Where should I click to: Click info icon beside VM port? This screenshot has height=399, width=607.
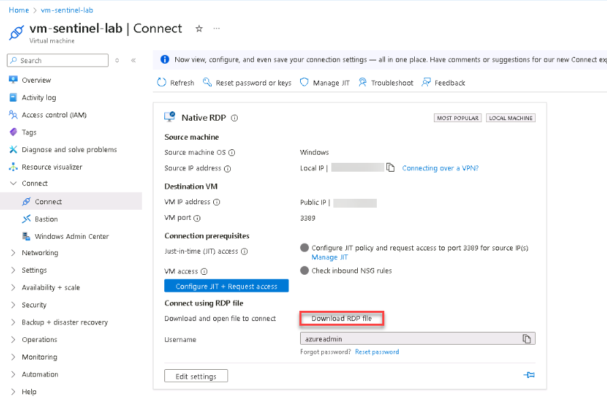(x=197, y=218)
